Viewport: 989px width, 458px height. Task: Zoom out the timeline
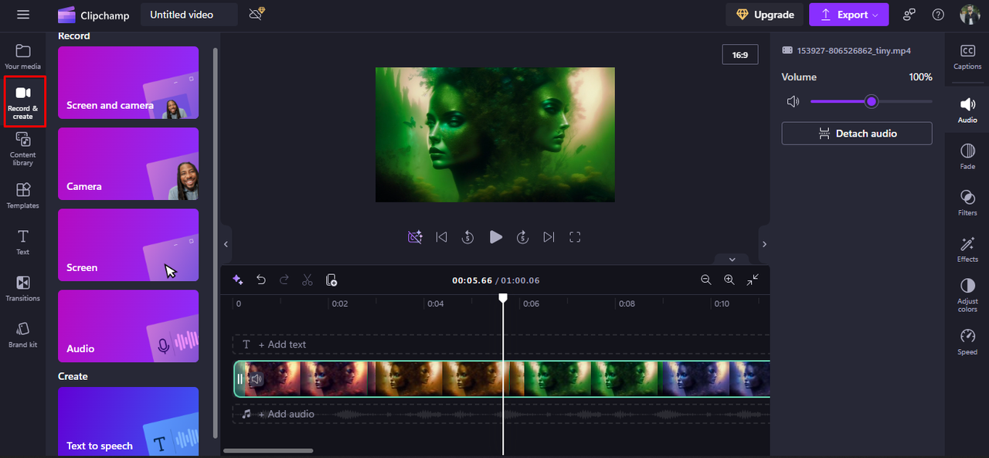point(705,280)
